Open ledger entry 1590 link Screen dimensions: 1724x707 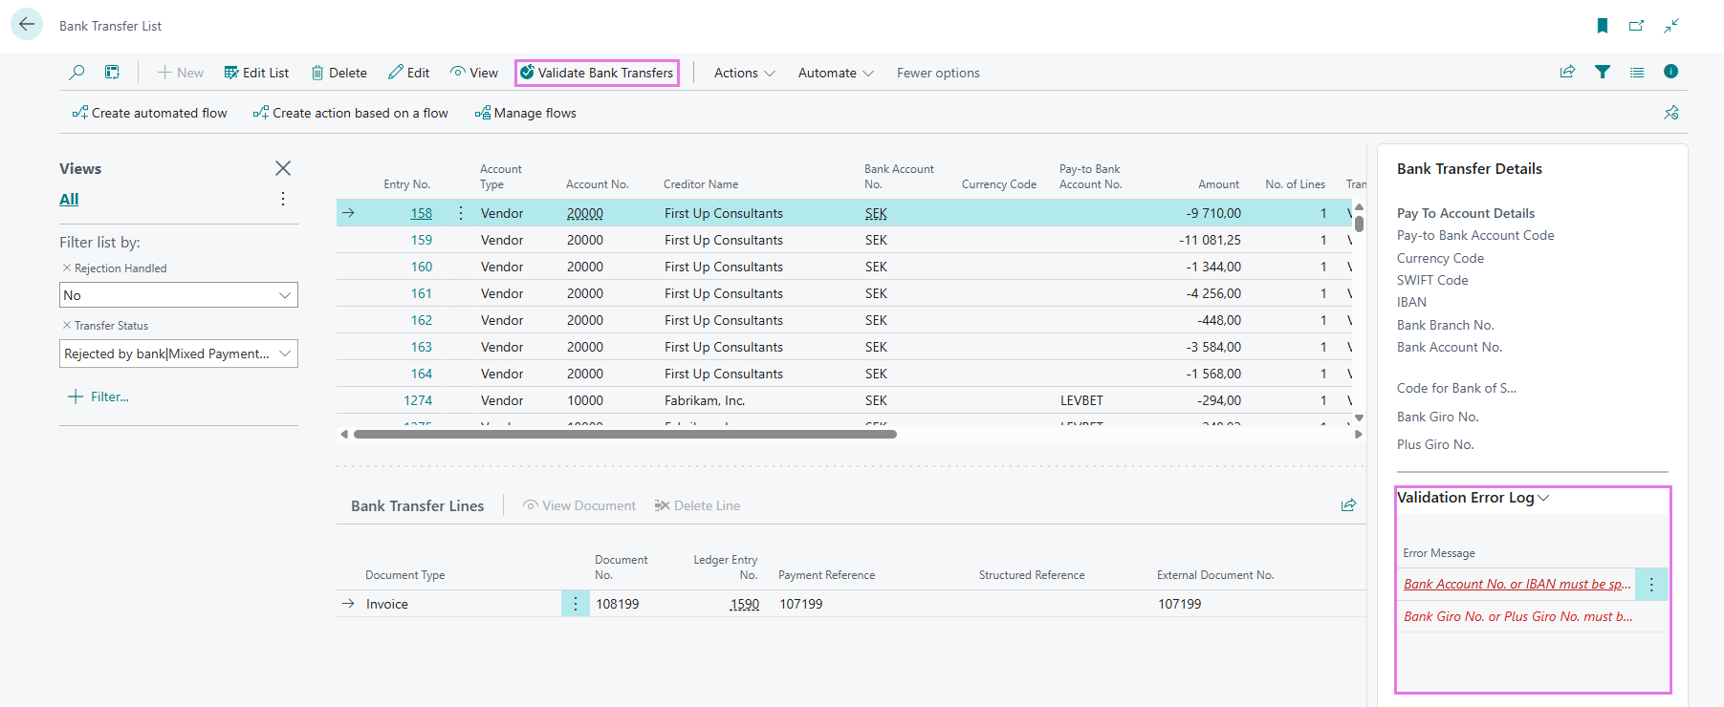point(745,604)
